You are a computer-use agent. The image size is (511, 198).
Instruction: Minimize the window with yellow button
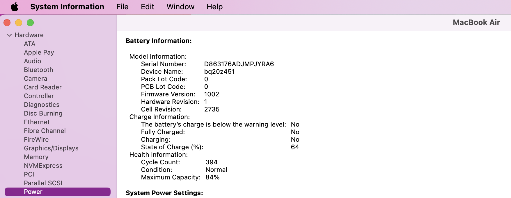pos(19,23)
